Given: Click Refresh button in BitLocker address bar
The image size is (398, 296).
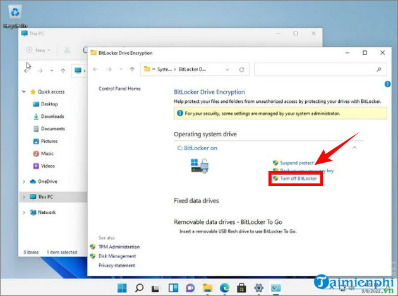Looking at the screenshot, I should click(241, 69).
